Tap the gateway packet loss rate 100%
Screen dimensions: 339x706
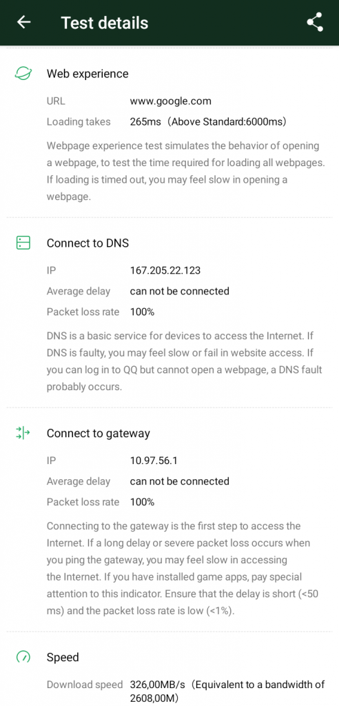click(142, 502)
